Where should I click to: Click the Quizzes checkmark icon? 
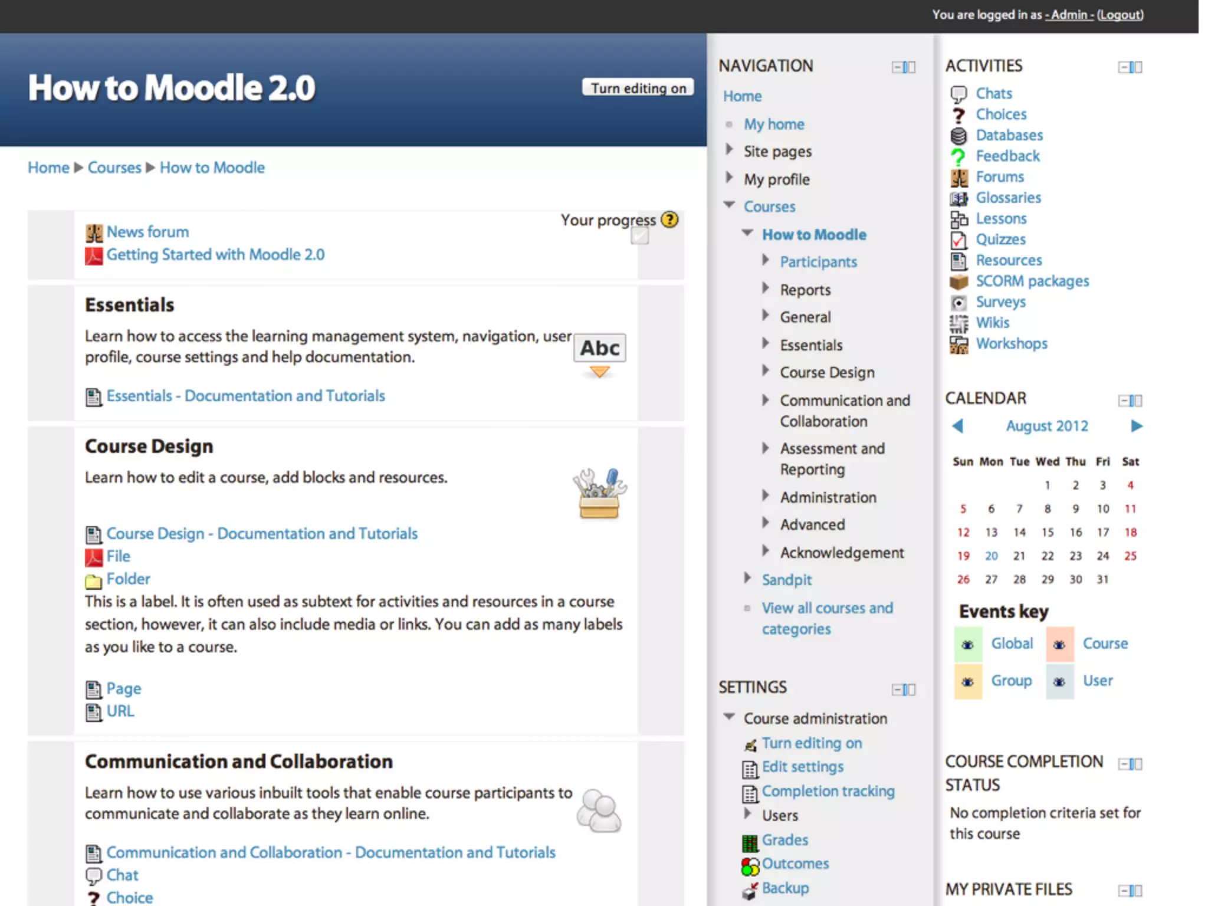pyautogui.click(x=958, y=240)
